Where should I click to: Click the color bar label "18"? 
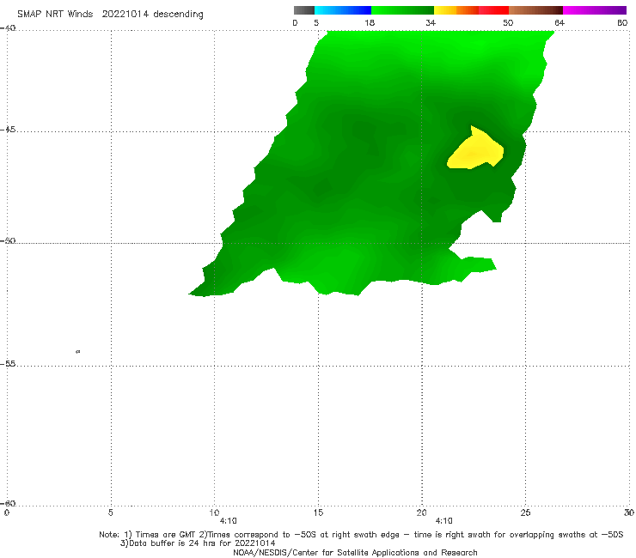coord(370,22)
